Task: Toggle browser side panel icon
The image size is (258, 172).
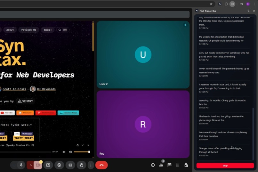Action: (232, 4)
